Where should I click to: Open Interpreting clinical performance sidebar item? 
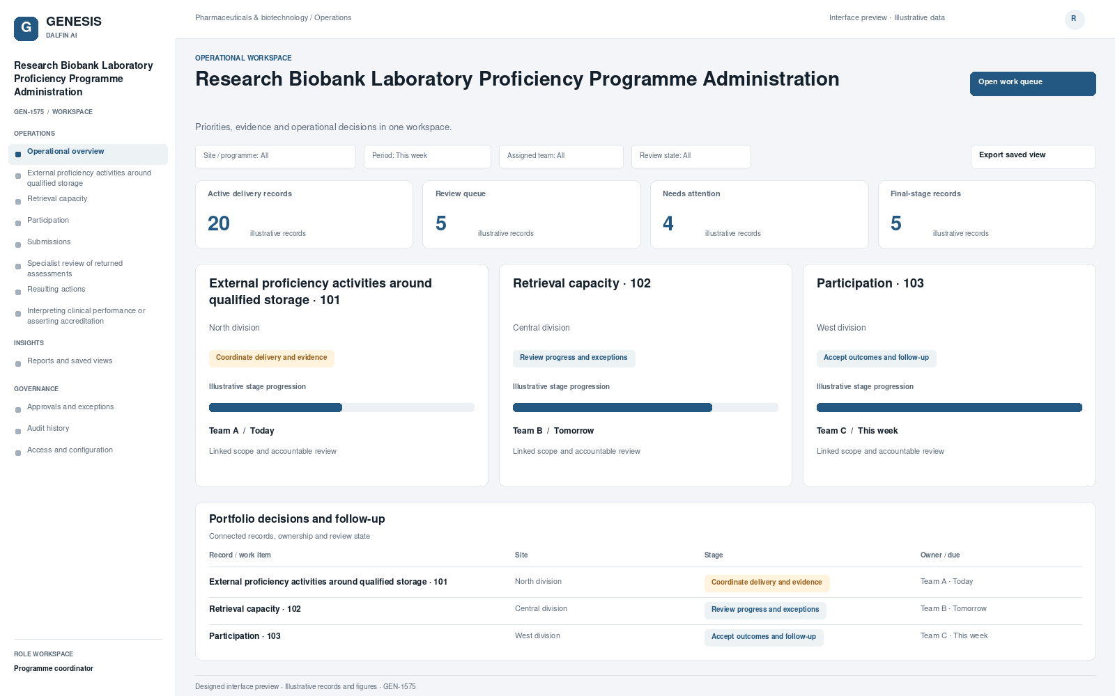pyautogui.click(x=88, y=316)
